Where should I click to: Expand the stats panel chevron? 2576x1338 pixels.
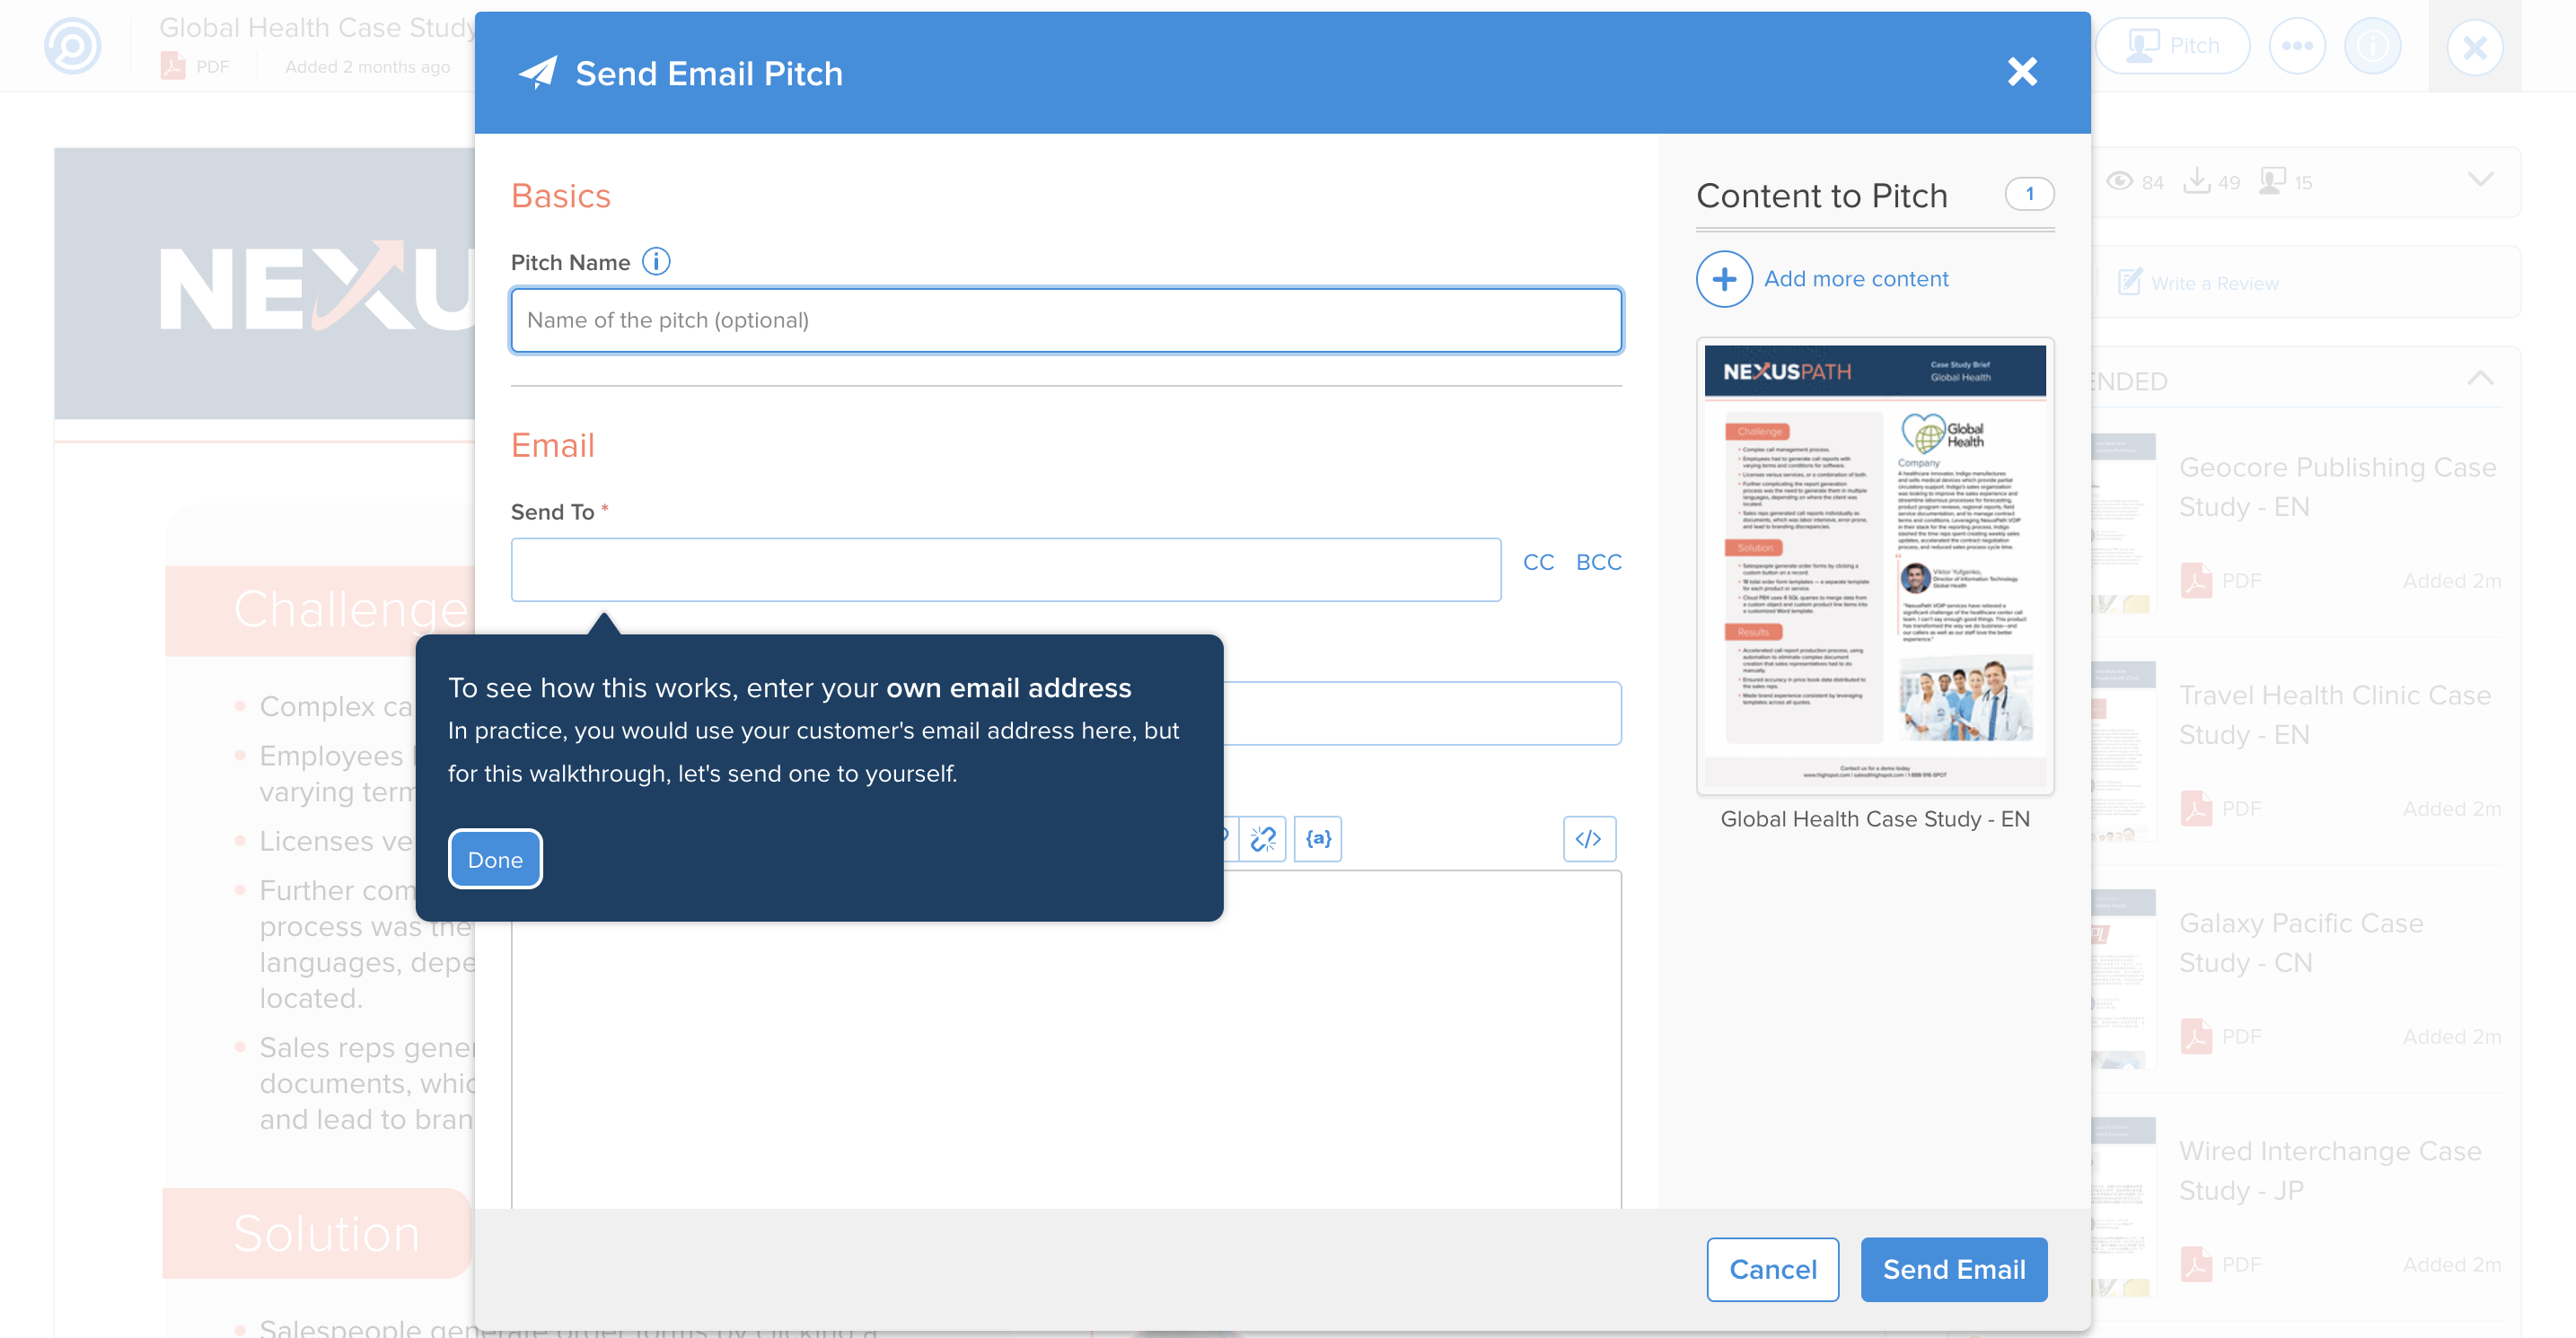(2480, 179)
